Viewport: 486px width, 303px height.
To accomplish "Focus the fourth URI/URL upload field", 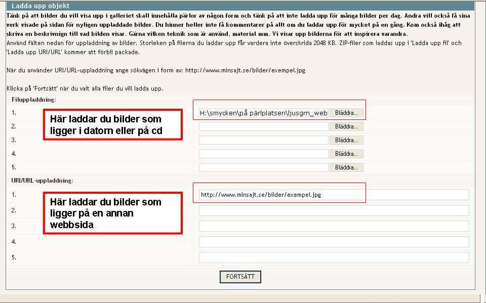I will (x=334, y=242).
